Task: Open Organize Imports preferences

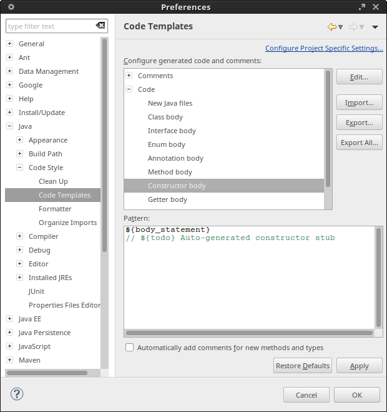Action: tap(67, 223)
